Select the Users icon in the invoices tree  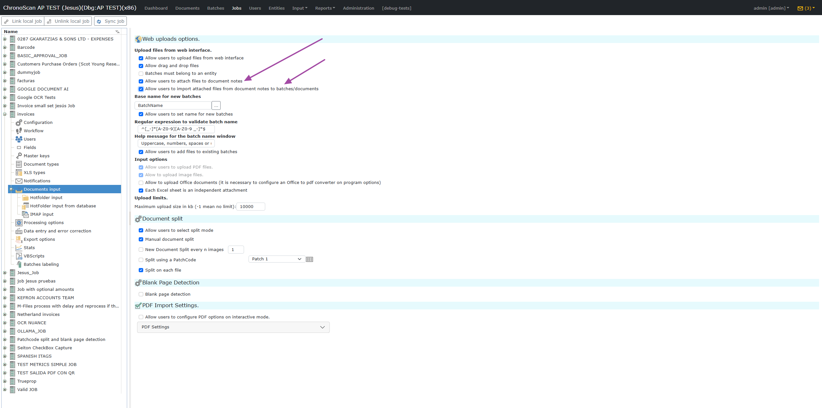pos(19,139)
